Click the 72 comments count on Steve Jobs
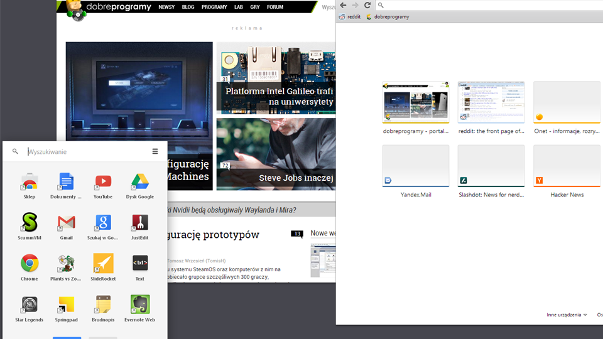This screenshot has height=339, width=603. [x=225, y=166]
